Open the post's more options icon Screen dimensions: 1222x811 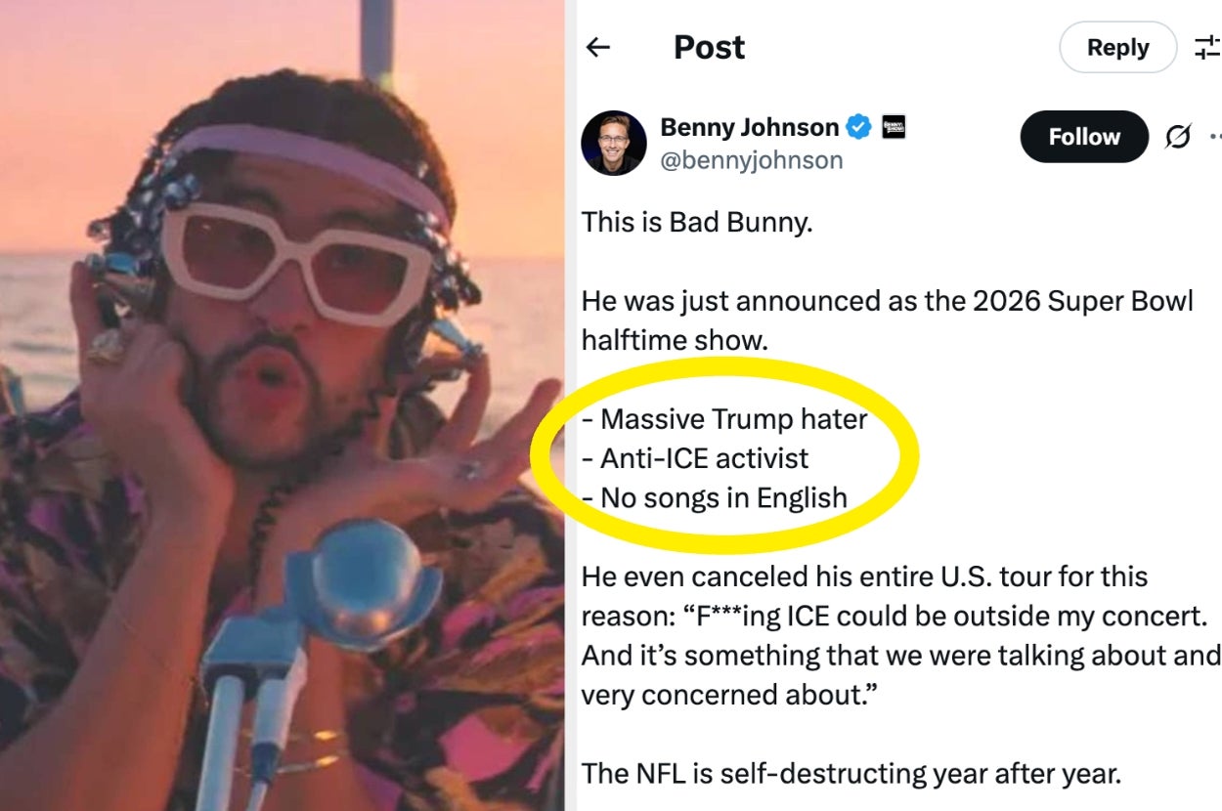pyautogui.click(x=1214, y=138)
